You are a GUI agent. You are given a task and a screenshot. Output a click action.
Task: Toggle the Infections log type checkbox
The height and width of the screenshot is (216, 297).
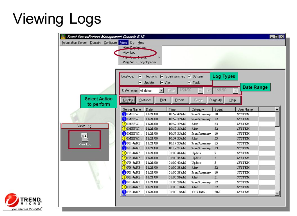tap(140, 76)
